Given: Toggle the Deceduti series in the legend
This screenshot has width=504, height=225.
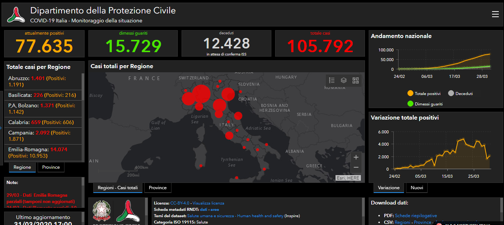Looking at the screenshot, I should [x=460, y=94].
